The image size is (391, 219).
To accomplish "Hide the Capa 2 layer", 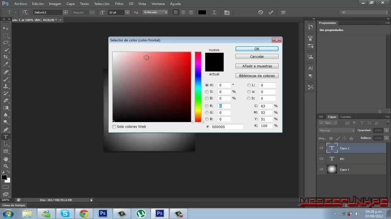I will (321, 148).
